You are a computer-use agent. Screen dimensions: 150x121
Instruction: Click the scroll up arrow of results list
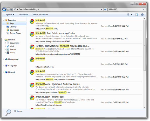click(x=145, y=18)
